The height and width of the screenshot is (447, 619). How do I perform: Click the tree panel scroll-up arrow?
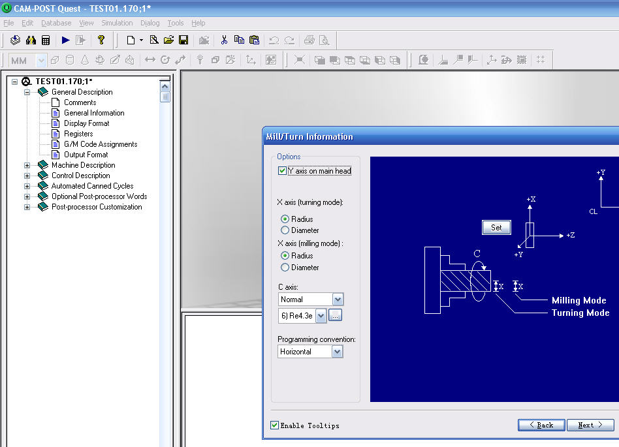pyautogui.click(x=165, y=86)
